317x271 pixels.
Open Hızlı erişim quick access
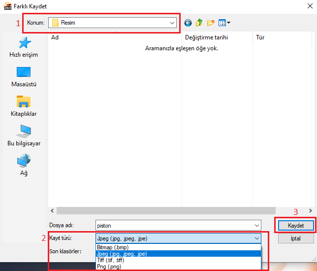click(x=24, y=47)
